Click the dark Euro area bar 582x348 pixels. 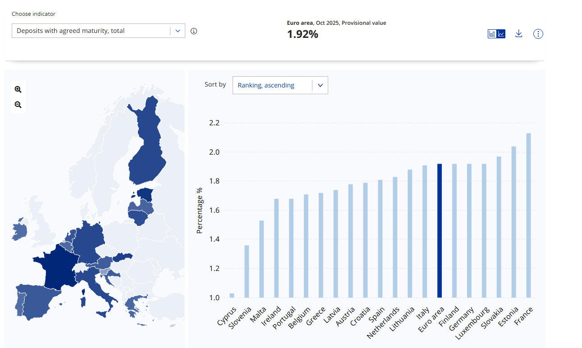coord(440,230)
